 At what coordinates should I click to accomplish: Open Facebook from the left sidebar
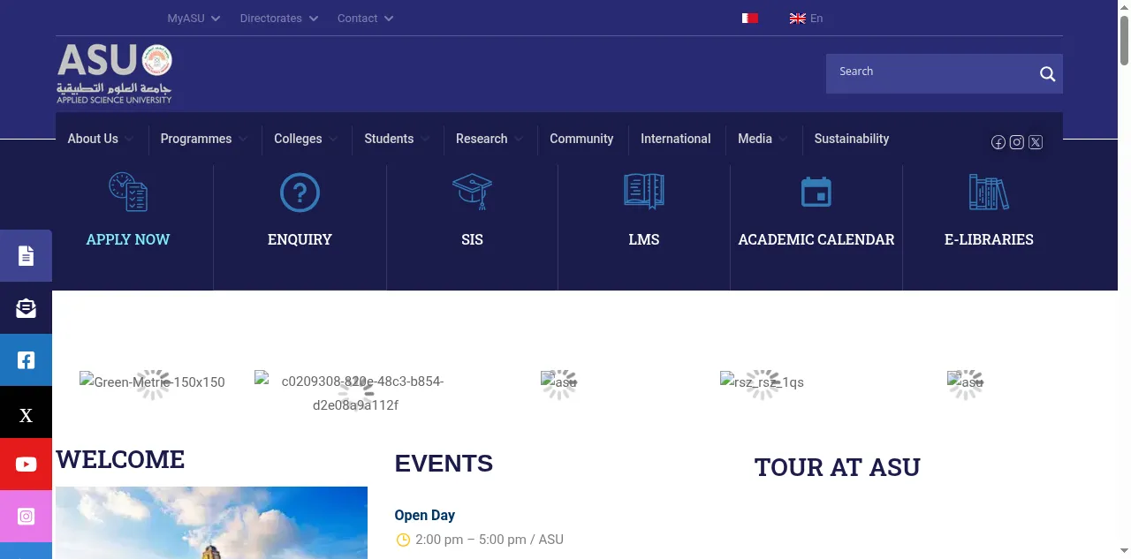[x=26, y=360]
